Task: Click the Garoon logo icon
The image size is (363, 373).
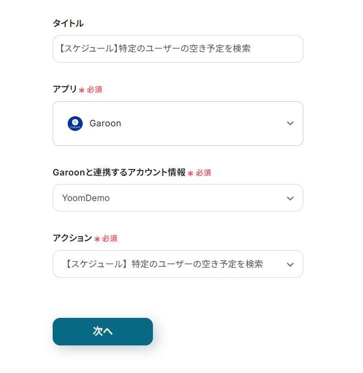Action: (x=75, y=123)
